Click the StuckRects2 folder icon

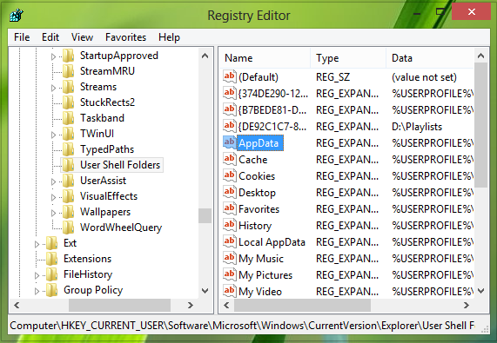pyautogui.click(x=68, y=102)
